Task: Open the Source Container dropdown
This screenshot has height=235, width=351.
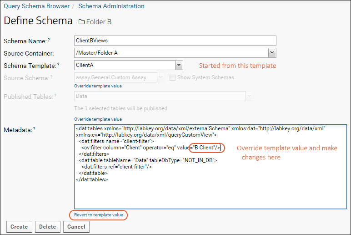Action: (x=272, y=53)
